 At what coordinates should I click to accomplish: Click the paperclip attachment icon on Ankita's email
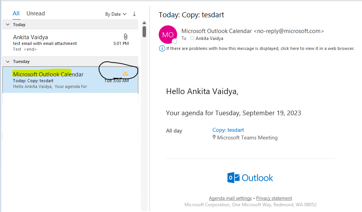pyautogui.click(x=125, y=36)
